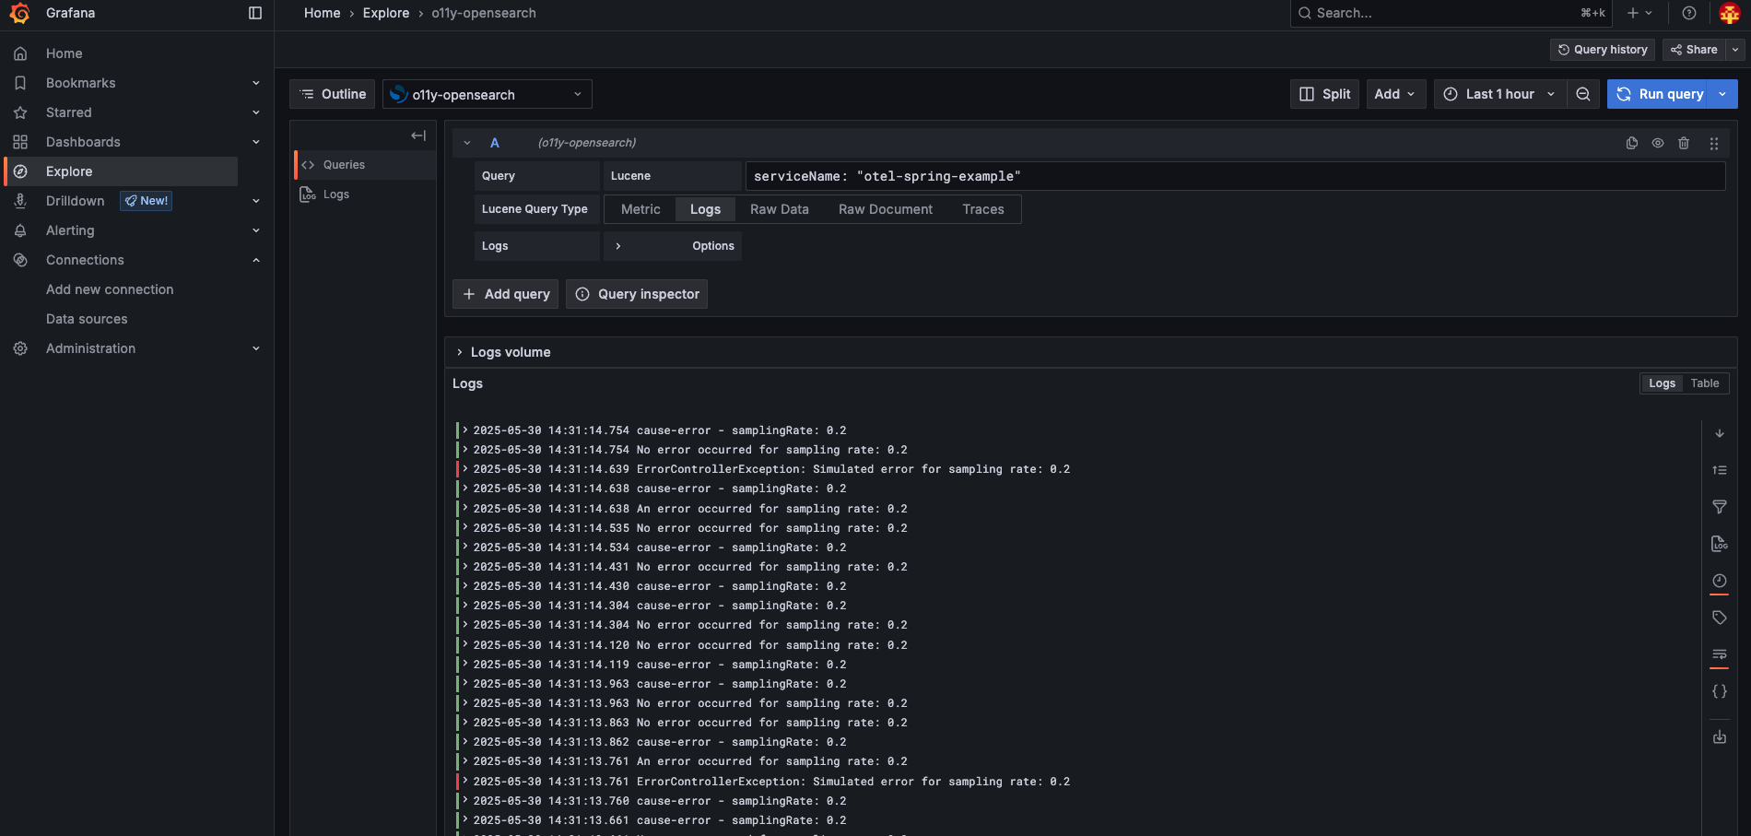Delete query A trash icon
Screen dimensions: 1751x836
[x=1684, y=143]
